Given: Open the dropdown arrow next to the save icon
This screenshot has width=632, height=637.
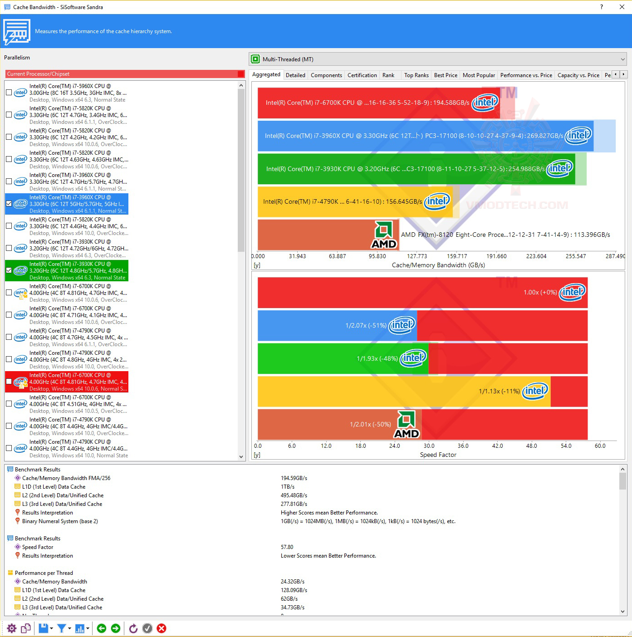Looking at the screenshot, I should click(x=51, y=628).
